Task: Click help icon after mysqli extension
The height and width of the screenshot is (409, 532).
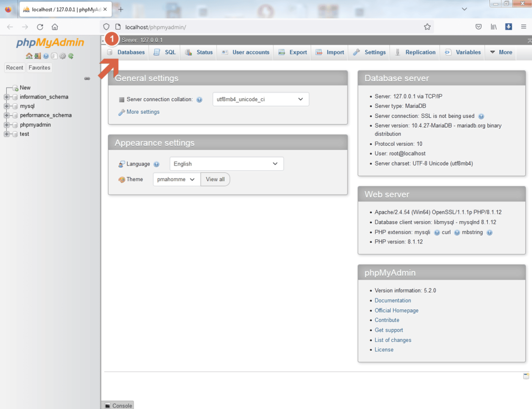Action: point(437,233)
